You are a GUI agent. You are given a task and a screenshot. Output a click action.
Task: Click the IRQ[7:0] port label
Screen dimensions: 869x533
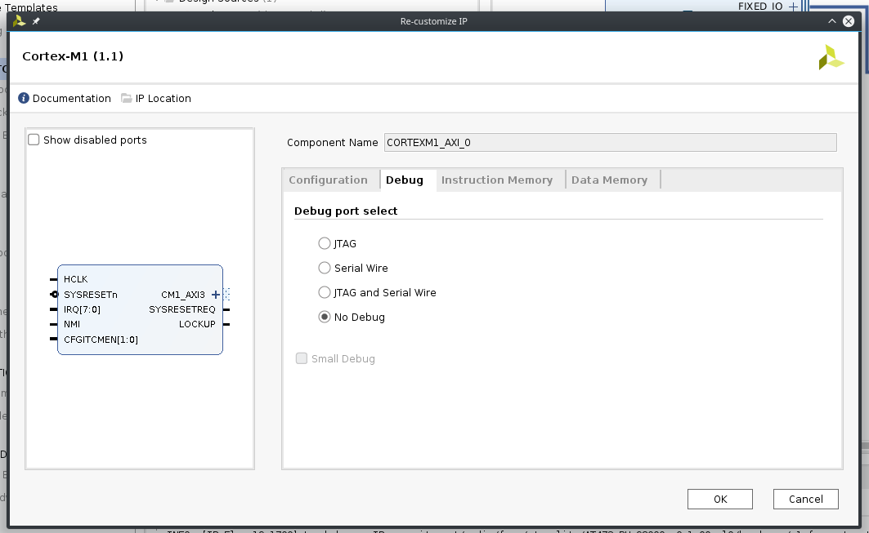pyautogui.click(x=82, y=309)
